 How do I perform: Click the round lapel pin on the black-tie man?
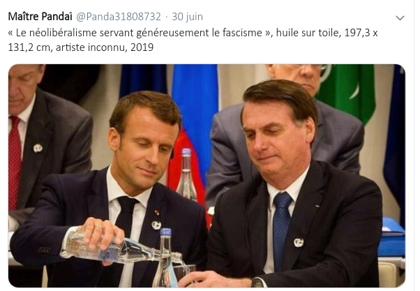click(x=156, y=225)
